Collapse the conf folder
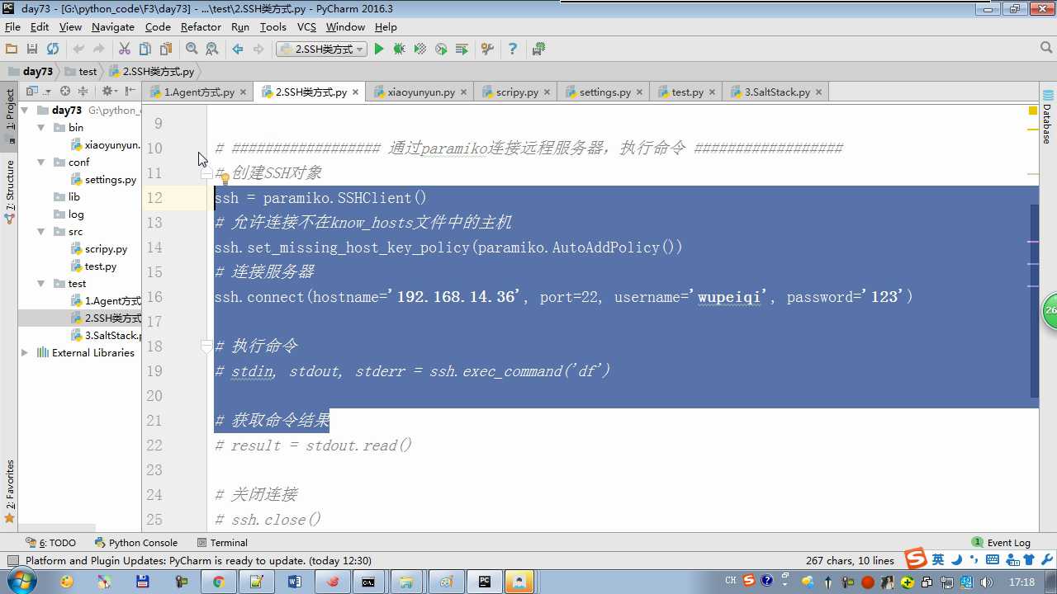 (x=41, y=163)
